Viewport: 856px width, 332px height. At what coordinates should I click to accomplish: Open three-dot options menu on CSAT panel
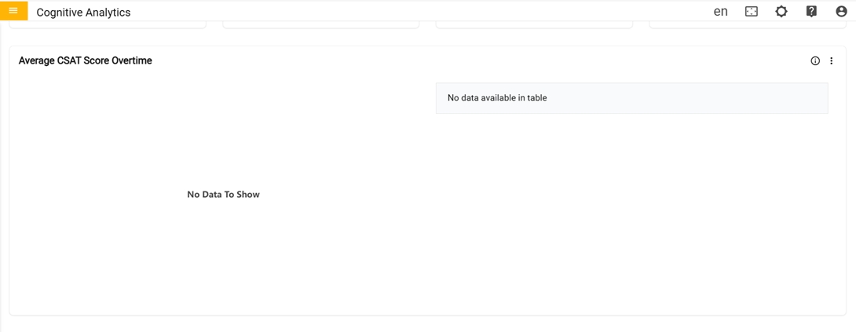pyautogui.click(x=832, y=61)
